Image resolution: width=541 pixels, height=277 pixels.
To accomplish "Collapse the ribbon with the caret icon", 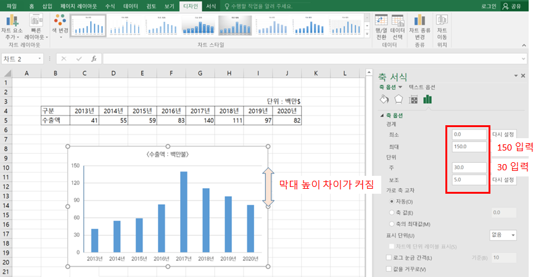I will 524,45.
